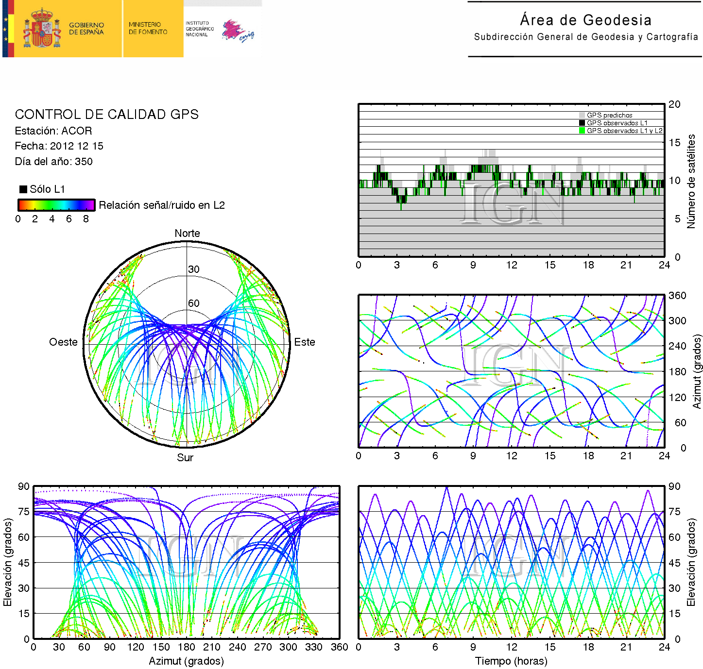Click the Área de Geodesia heading
Image resolution: width=703 pixels, height=669 pixels.
pyautogui.click(x=585, y=20)
